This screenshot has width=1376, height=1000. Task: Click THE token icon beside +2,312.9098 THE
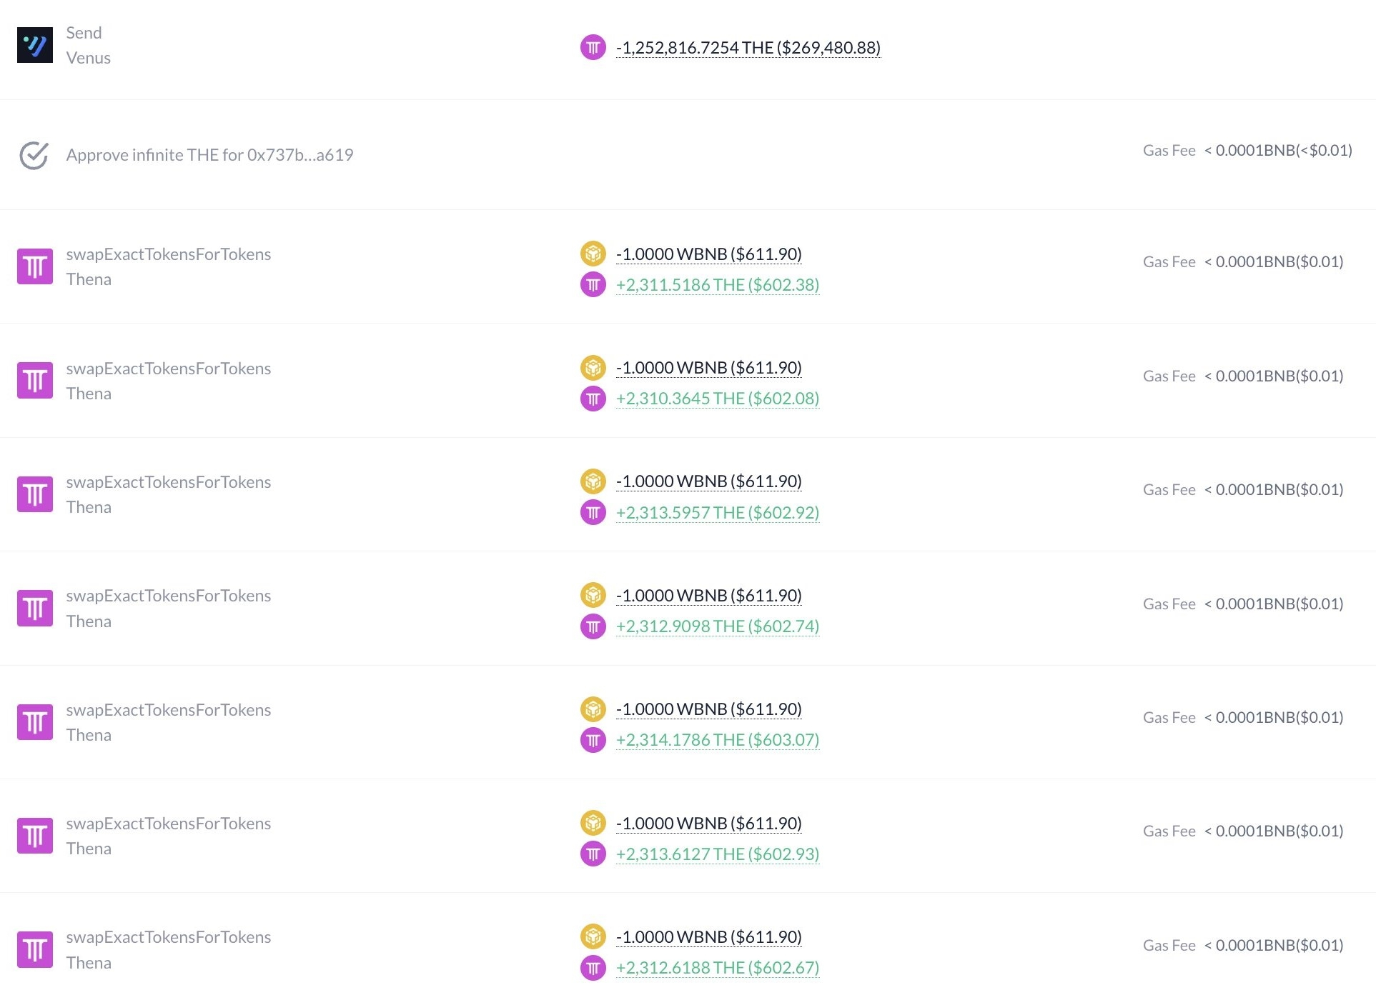coord(593,626)
